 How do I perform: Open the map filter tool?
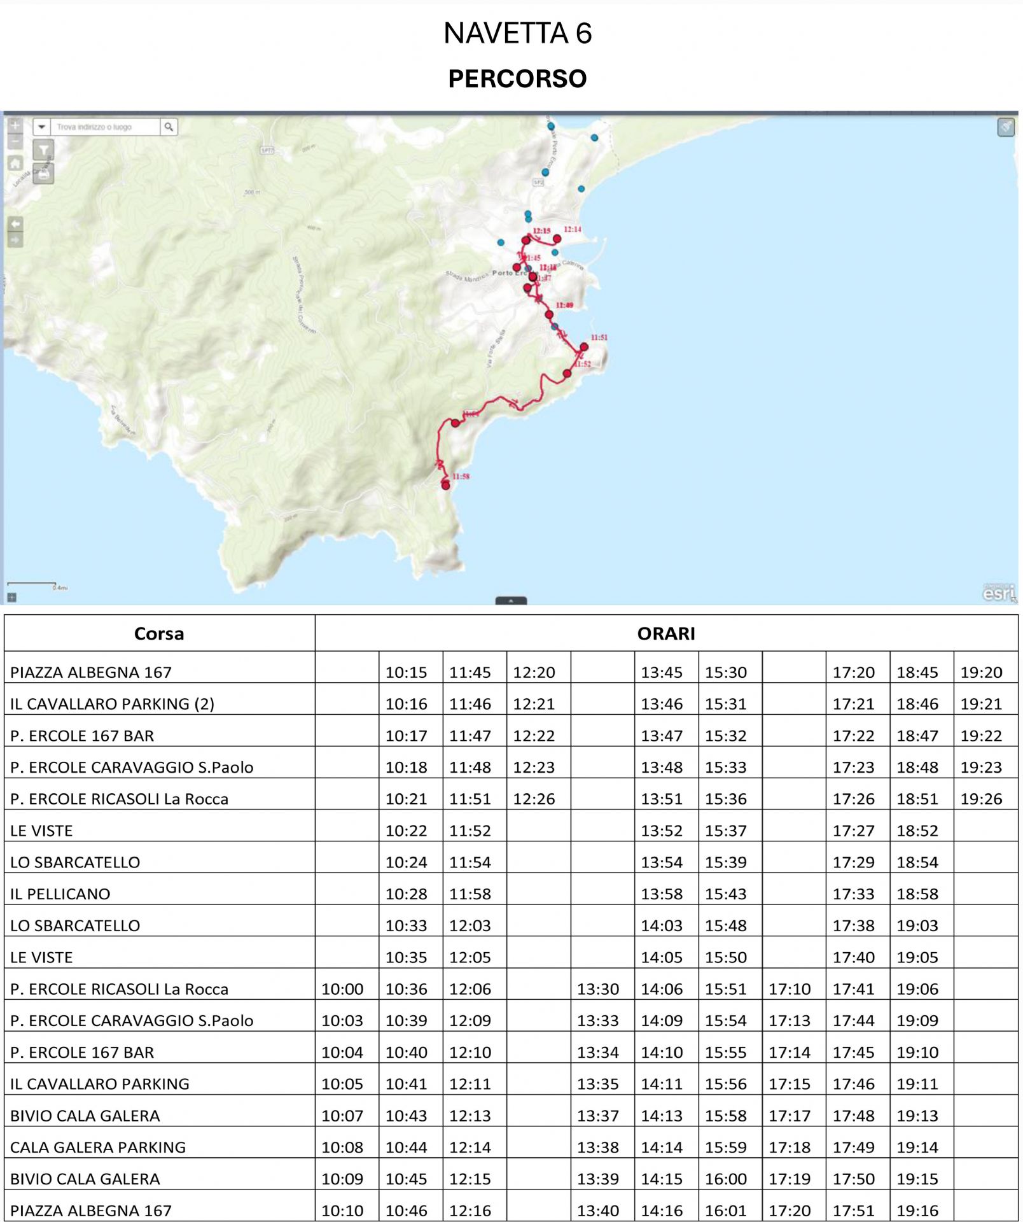[43, 151]
